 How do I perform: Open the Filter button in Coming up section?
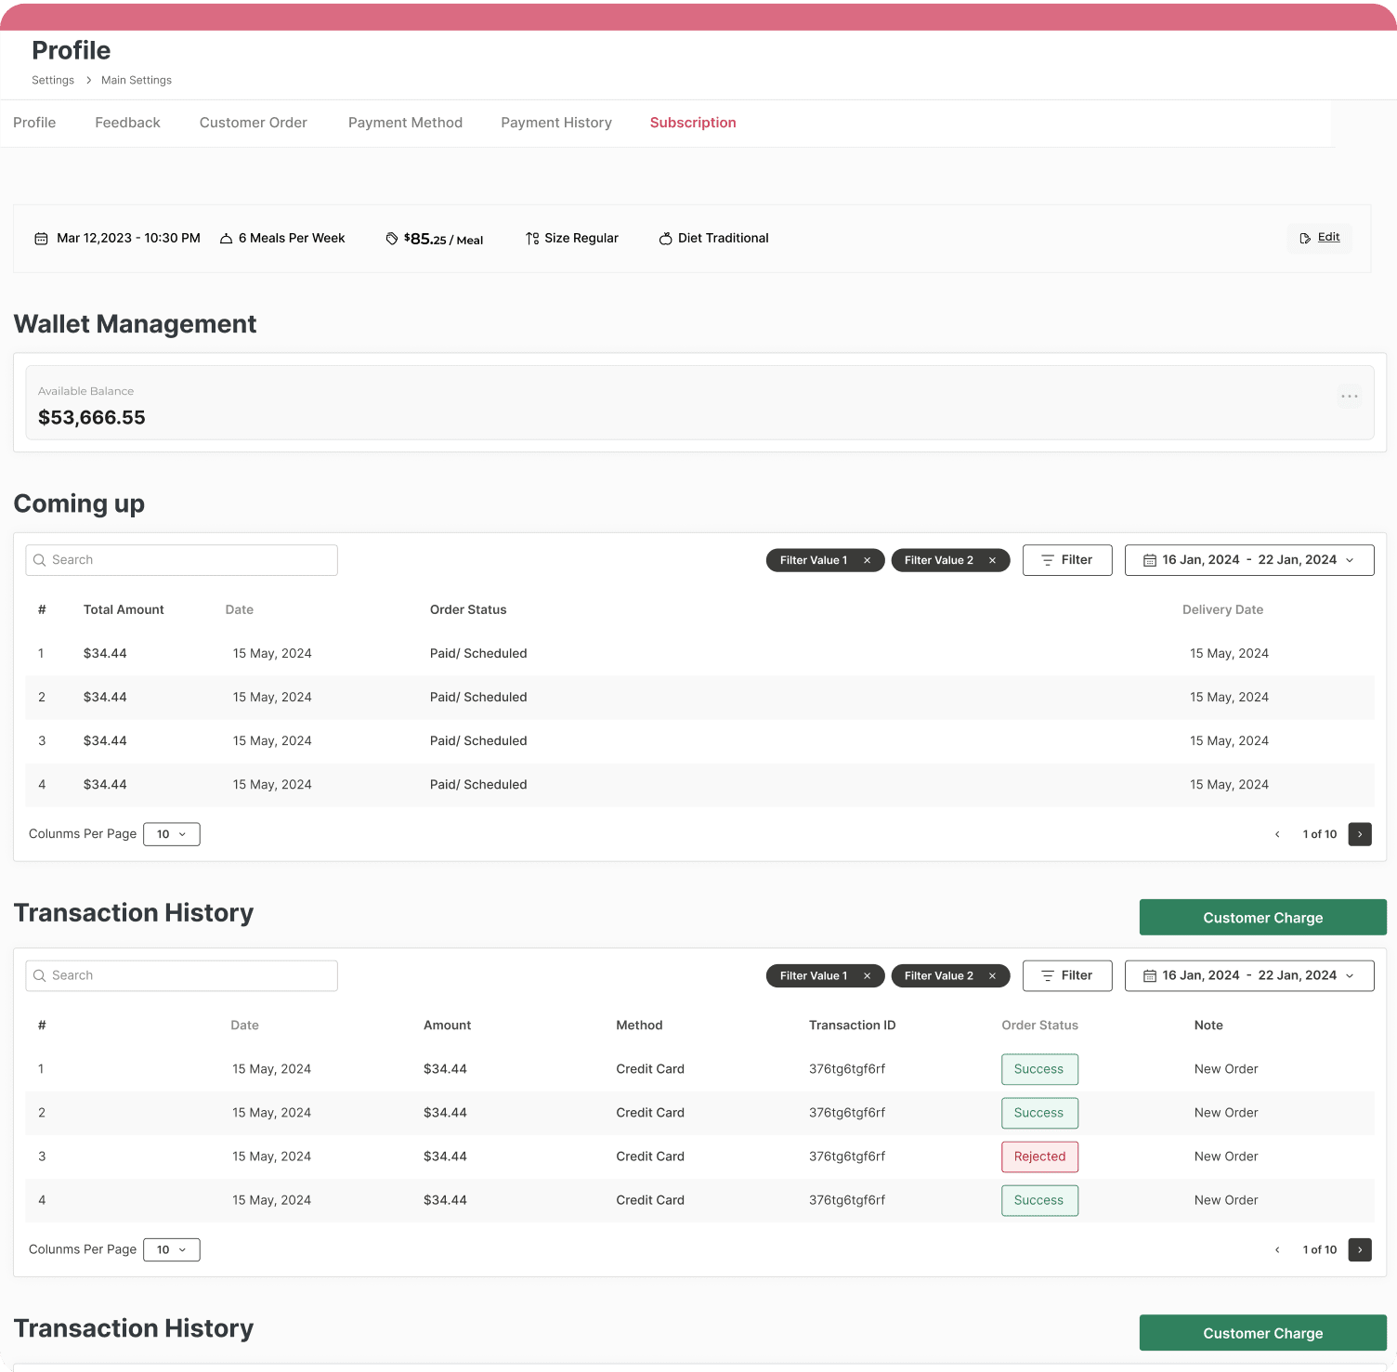[1066, 560]
